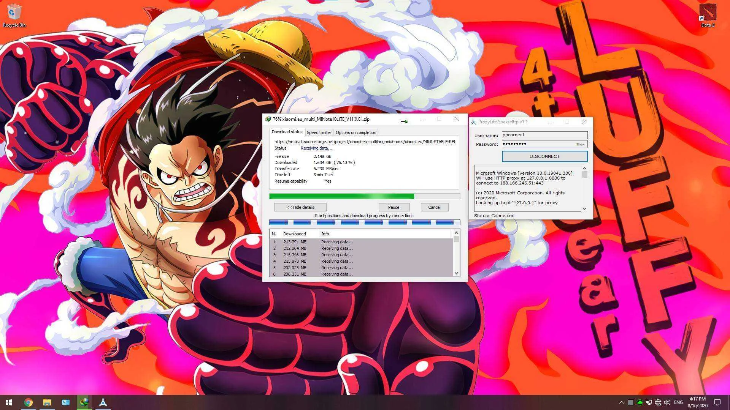Open the volume speaker tray icon

667,402
